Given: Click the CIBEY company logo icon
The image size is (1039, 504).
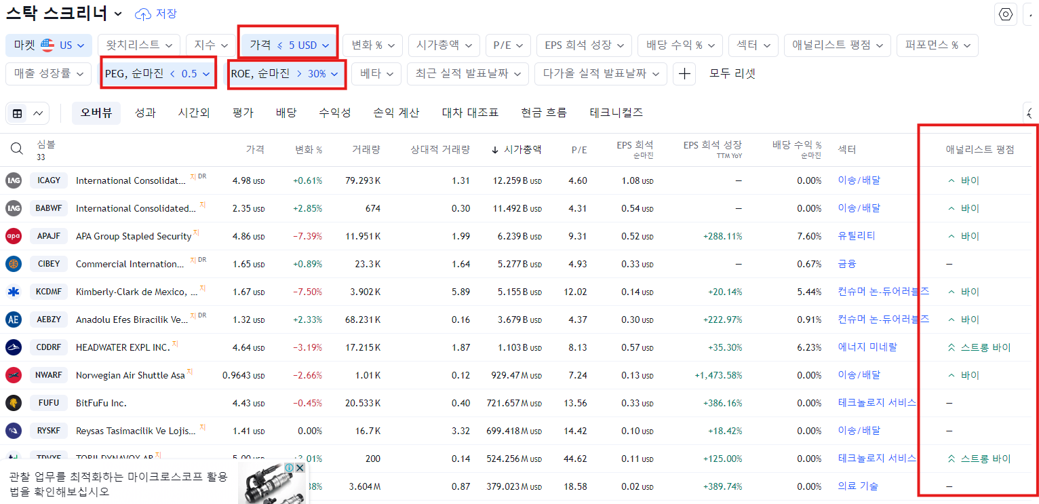Looking at the screenshot, I should (x=14, y=264).
